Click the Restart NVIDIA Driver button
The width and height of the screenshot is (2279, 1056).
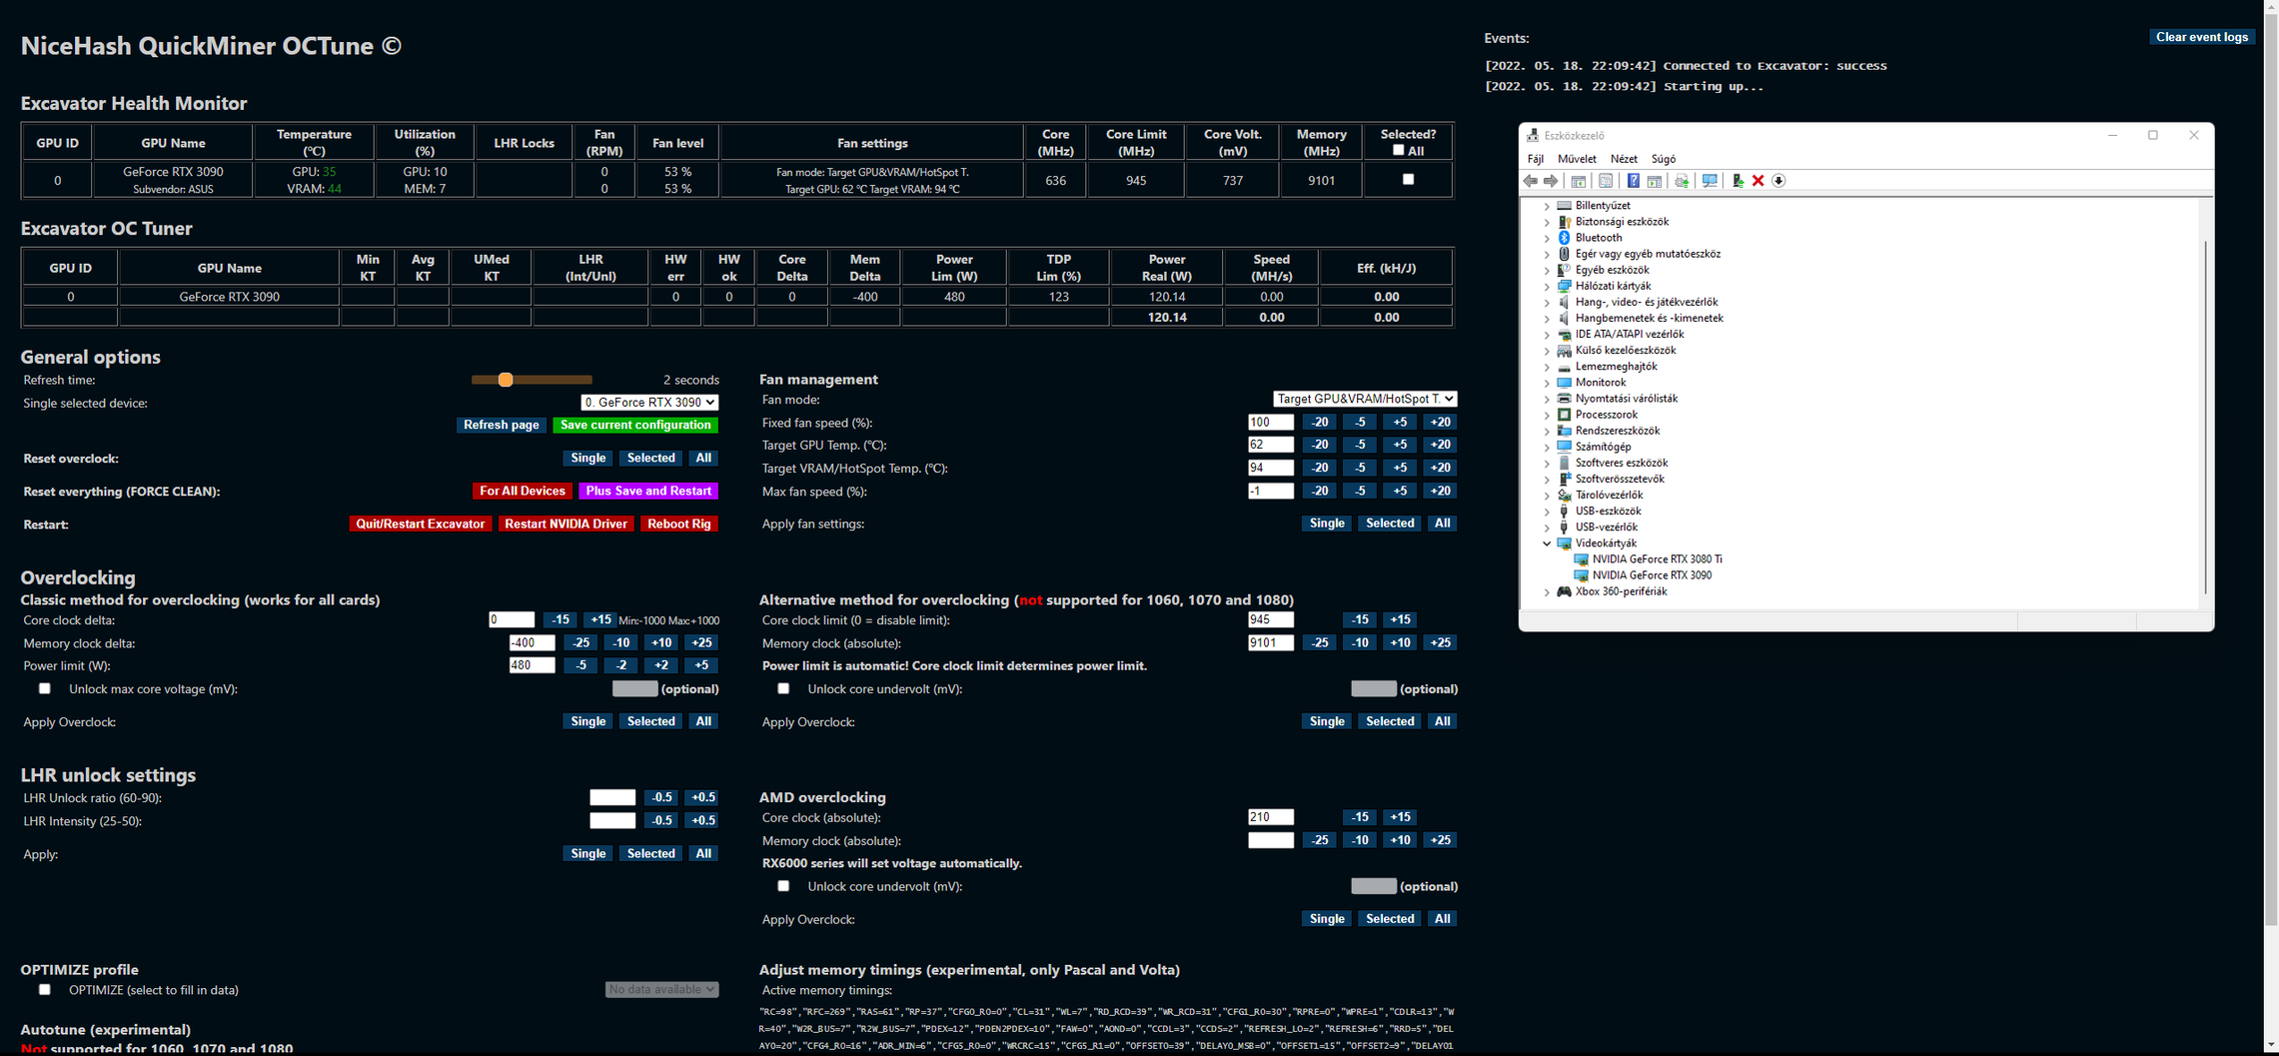pyautogui.click(x=567, y=525)
